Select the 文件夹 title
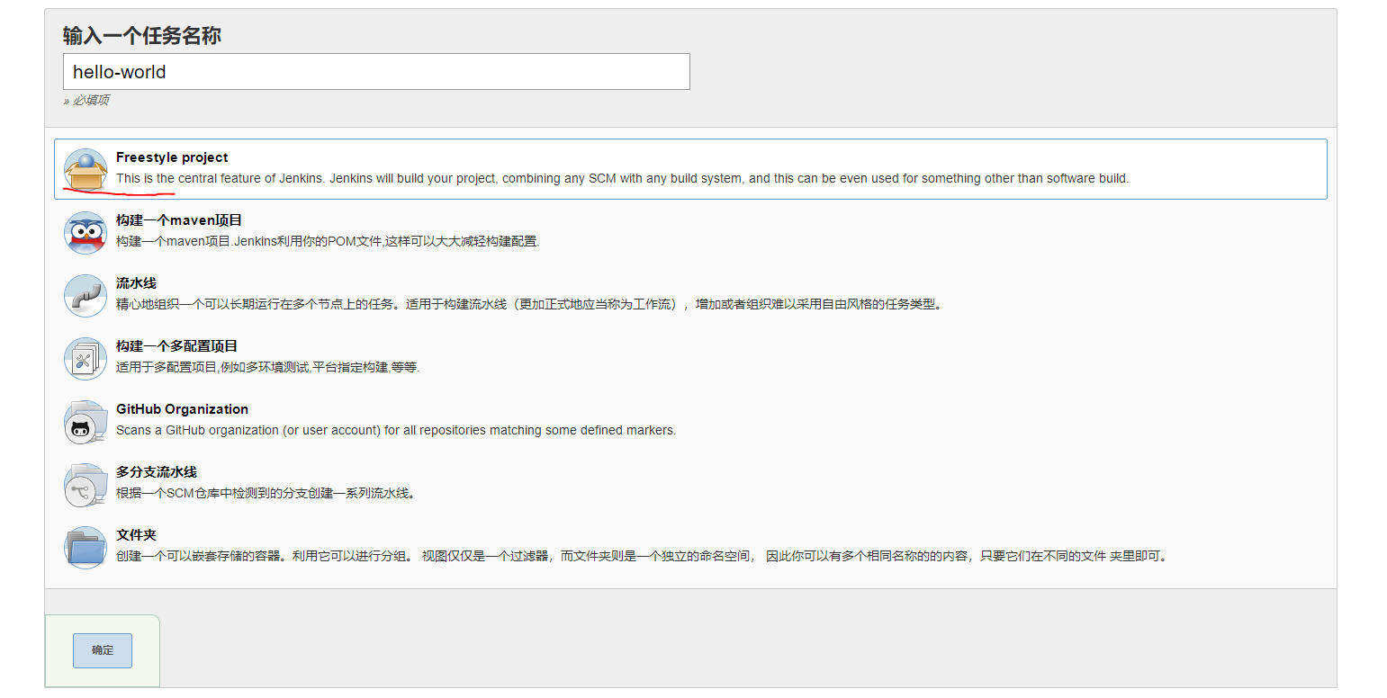The image size is (1387, 698). [136, 535]
